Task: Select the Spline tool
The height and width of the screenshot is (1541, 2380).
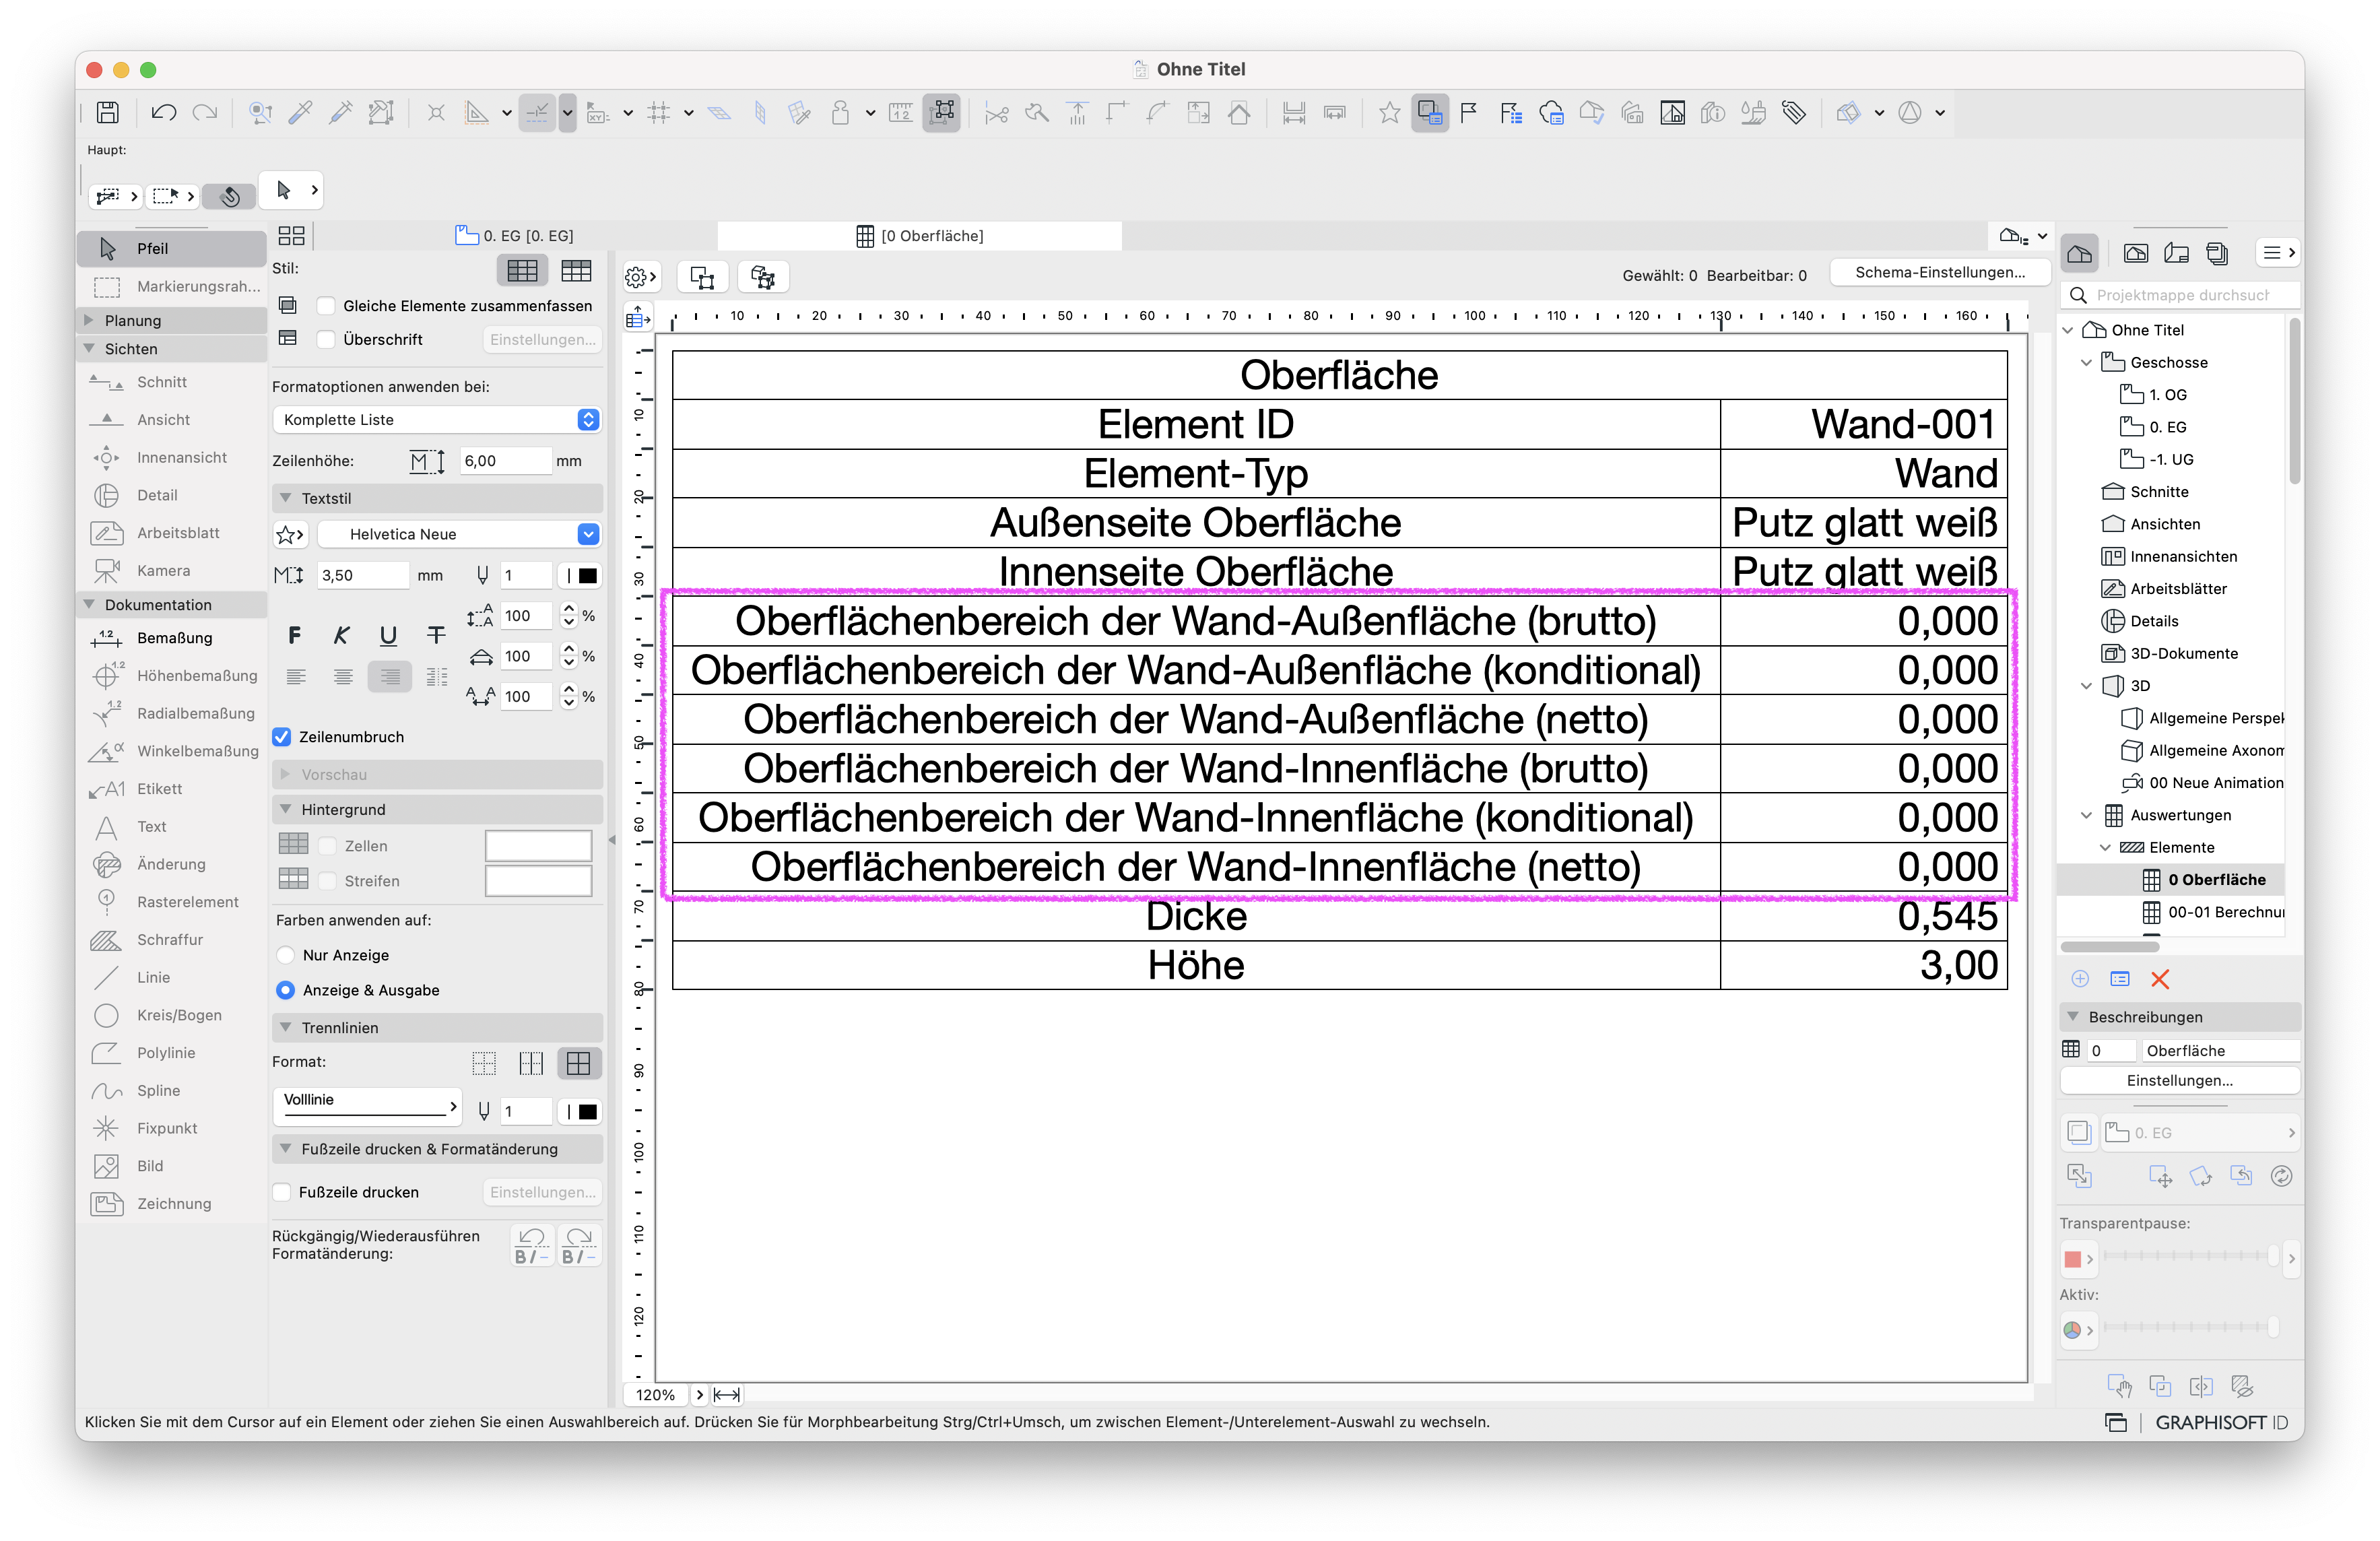Action: click(171, 1091)
